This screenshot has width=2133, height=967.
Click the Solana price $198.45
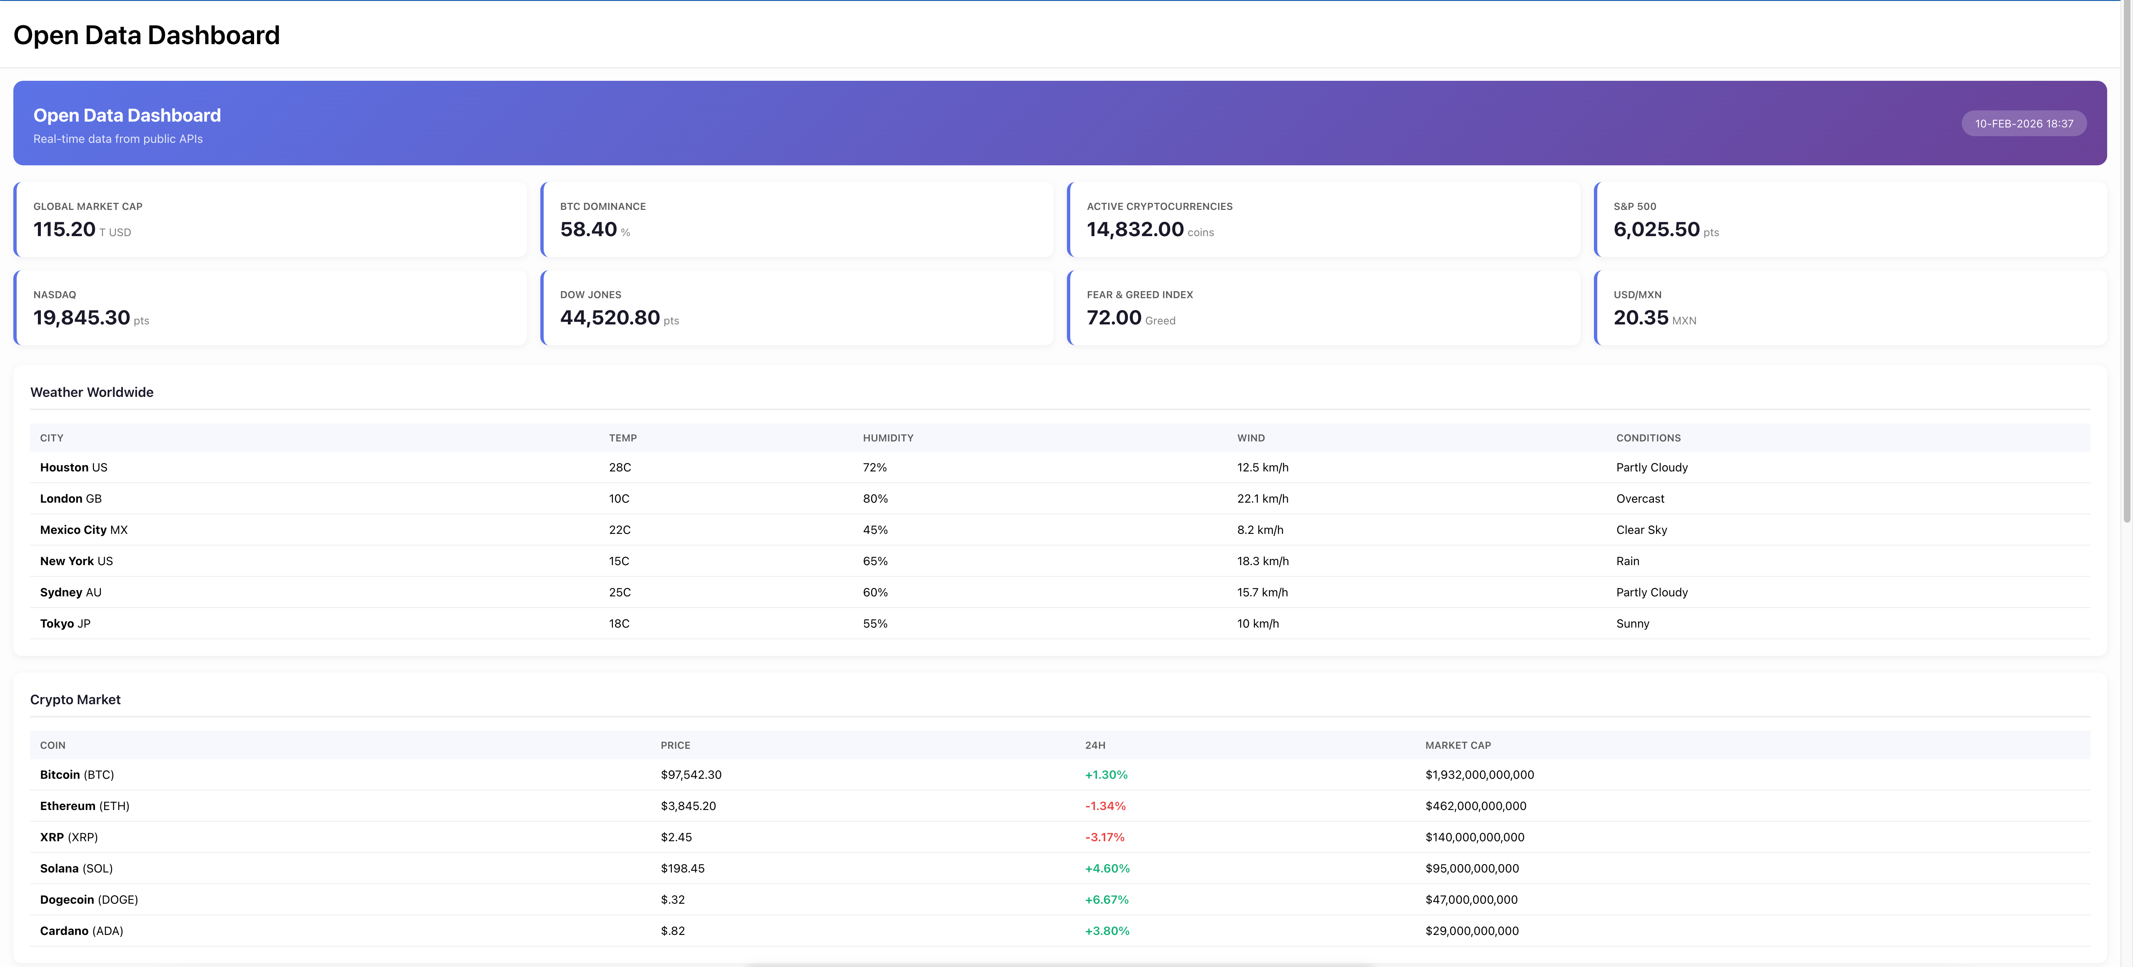coord(682,868)
